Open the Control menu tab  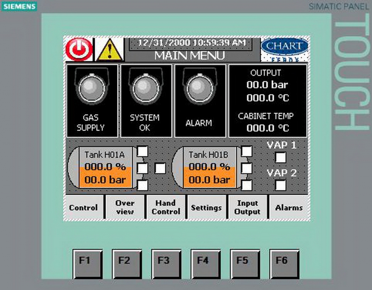tap(84, 208)
